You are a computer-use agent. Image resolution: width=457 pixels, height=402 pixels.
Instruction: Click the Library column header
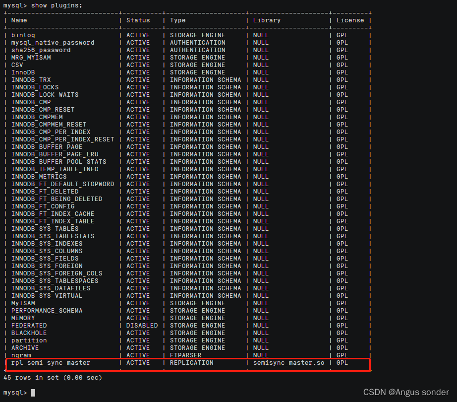click(266, 20)
